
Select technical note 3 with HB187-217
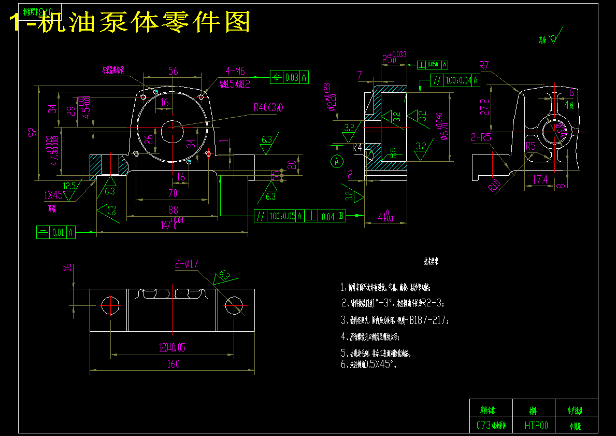tap(395, 320)
